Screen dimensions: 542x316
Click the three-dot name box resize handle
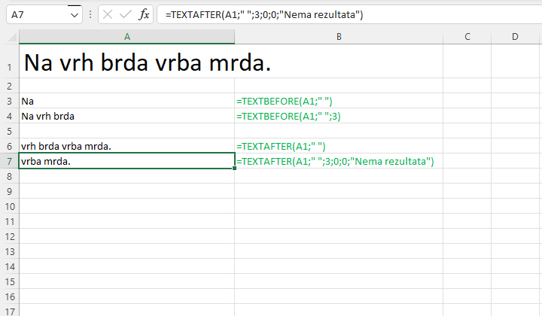tap(91, 15)
